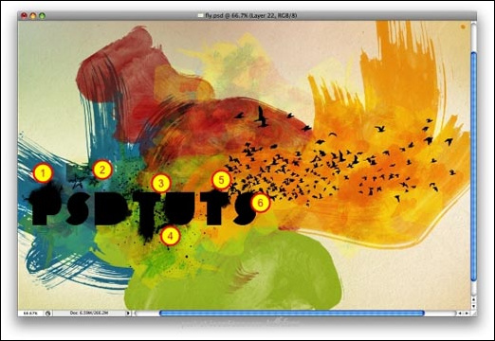The image size is (495, 341).
Task: Click the yellow marker numbered 2
Action: click(x=102, y=170)
